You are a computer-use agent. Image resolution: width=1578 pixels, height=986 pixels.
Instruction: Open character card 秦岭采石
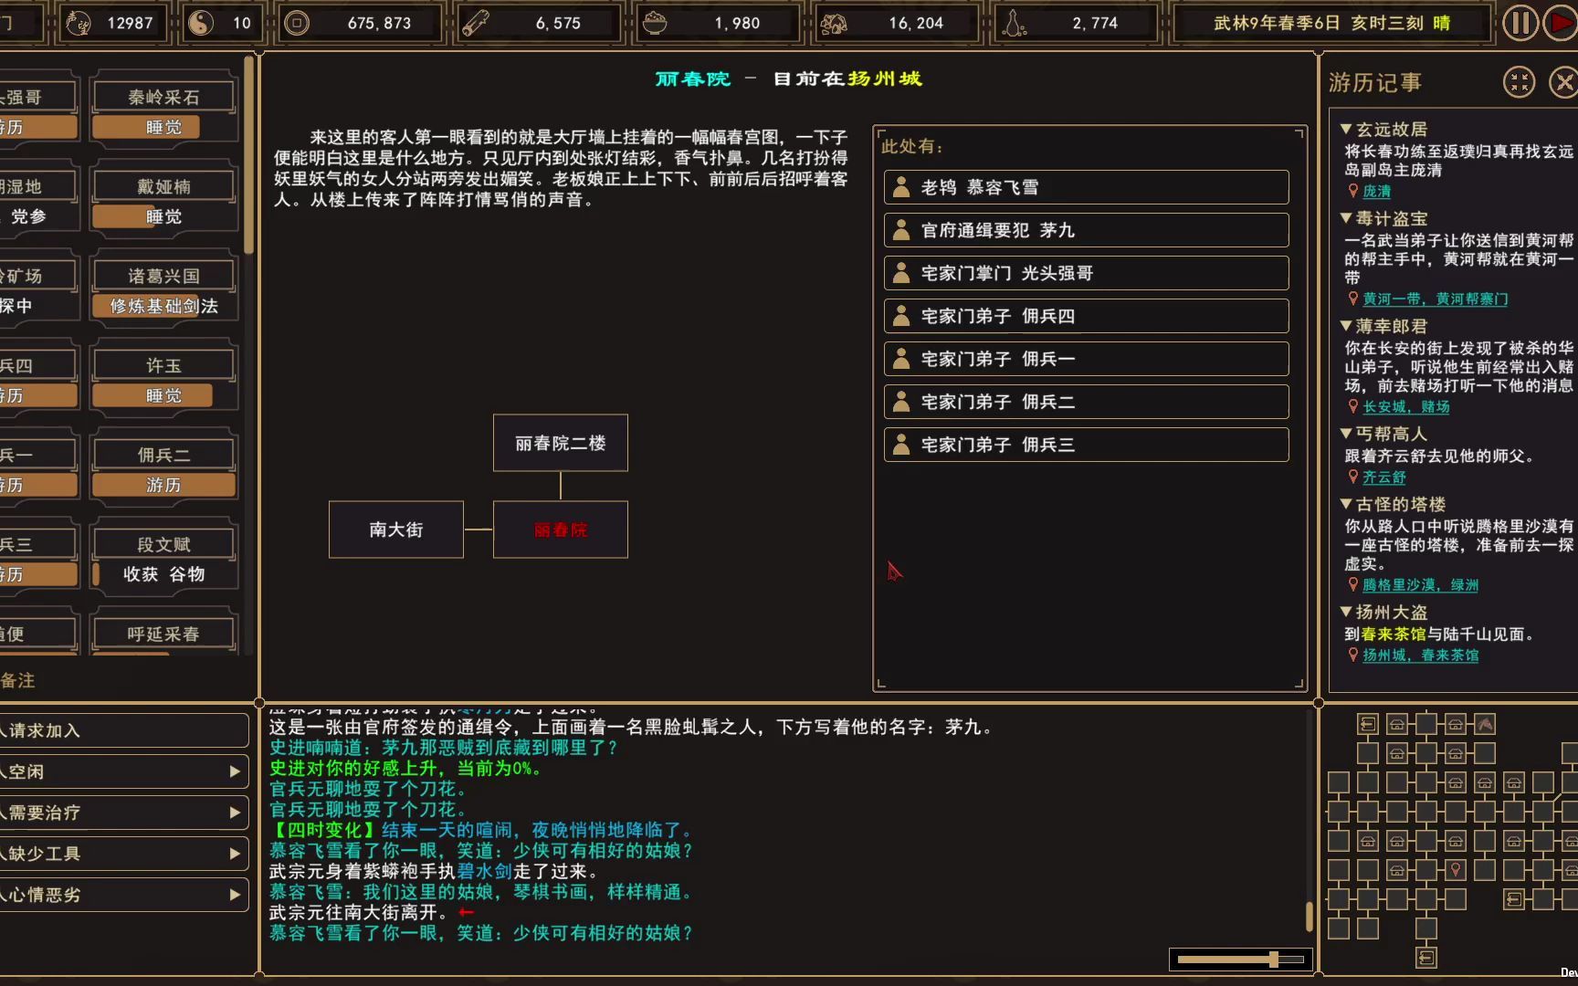pos(163,97)
